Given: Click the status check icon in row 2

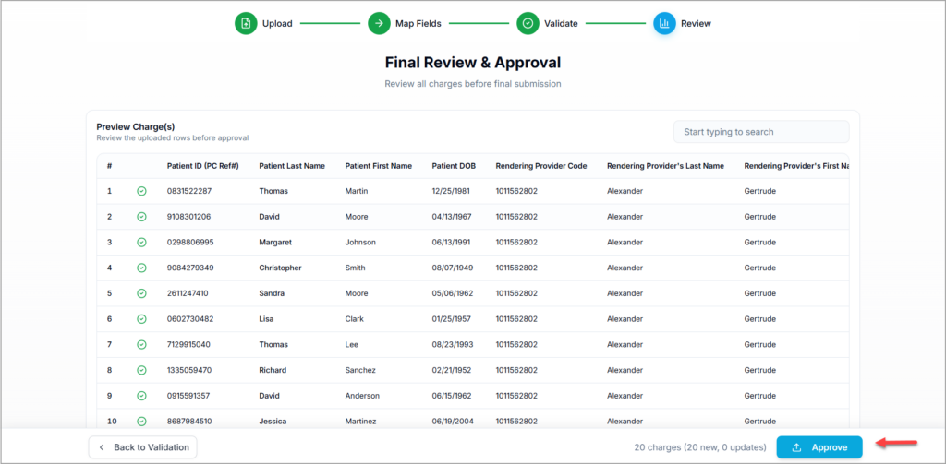Looking at the screenshot, I should [x=141, y=217].
